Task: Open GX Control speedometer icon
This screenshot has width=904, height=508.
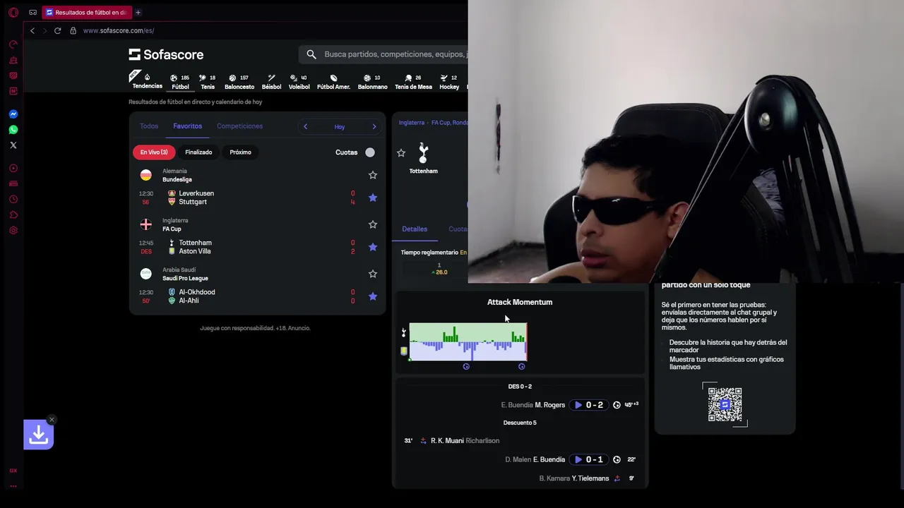Action: (x=13, y=44)
